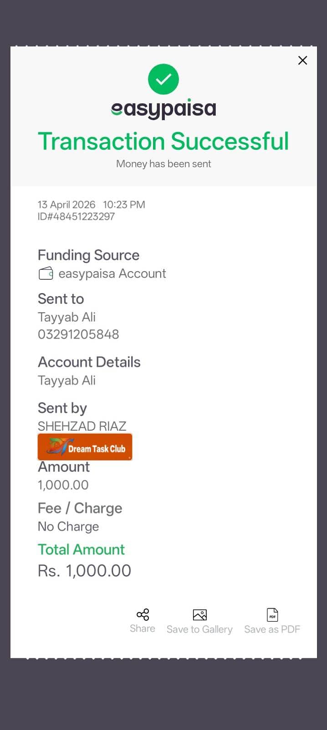Click the Dream Task Club logo badge
The height and width of the screenshot is (730, 327).
pyautogui.click(x=85, y=447)
